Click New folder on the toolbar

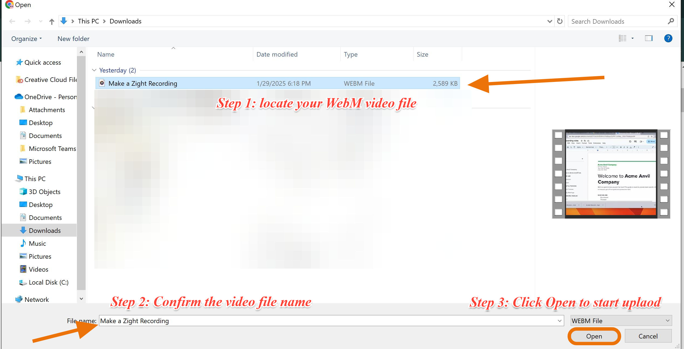[73, 39]
